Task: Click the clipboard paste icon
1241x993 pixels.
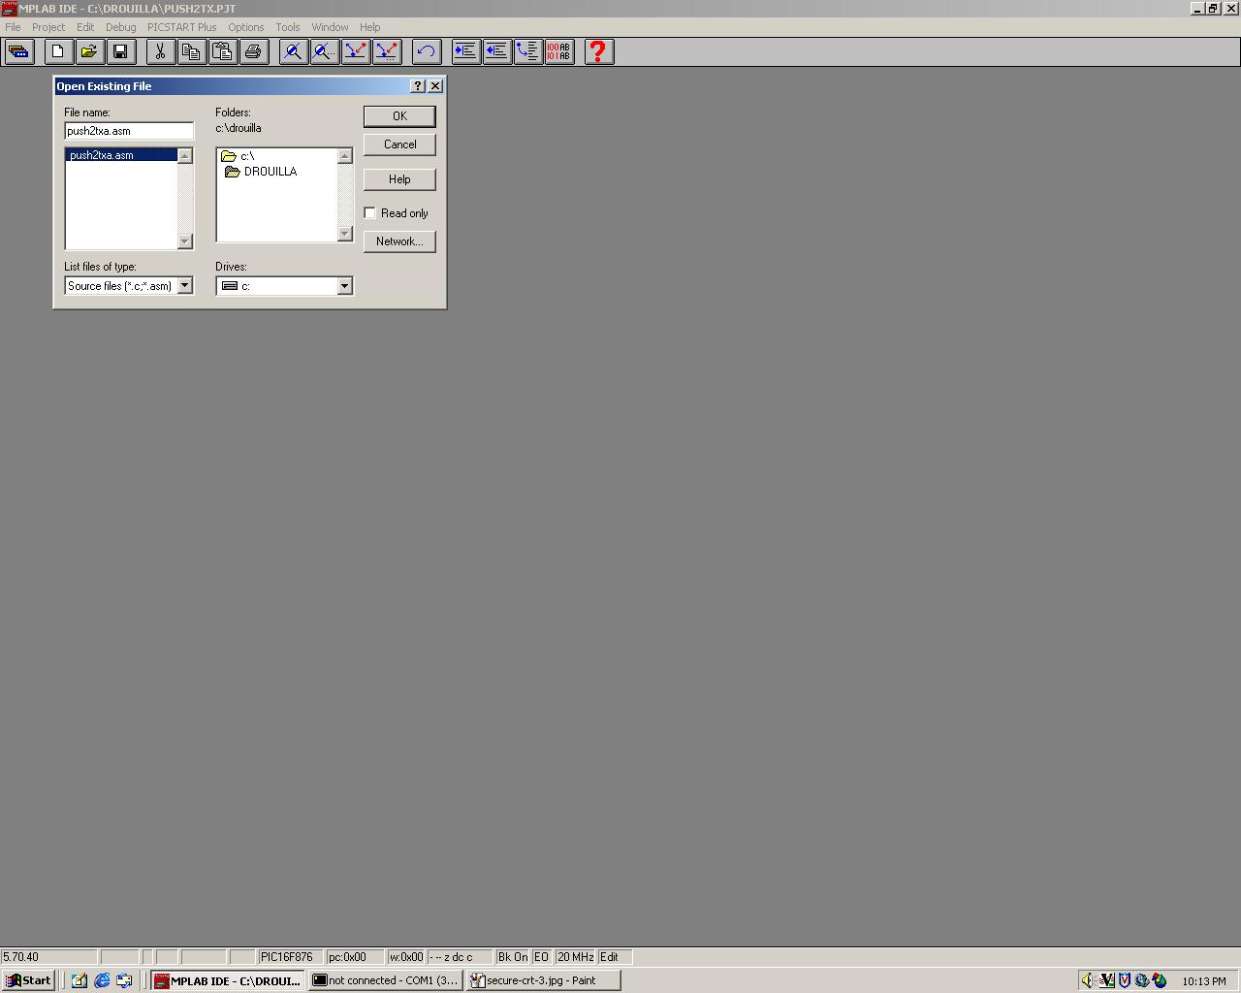Action: (223, 51)
